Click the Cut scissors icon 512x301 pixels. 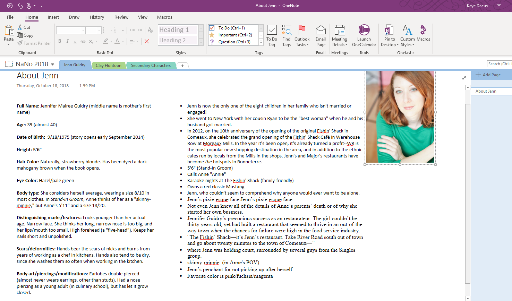tap(20, 27)
